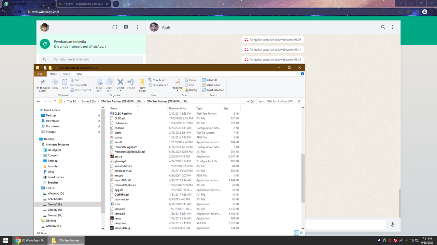Select Downloads in Quick access
The height and width of the screenshot is (245, 437).
pyautogui.click(x=53, y=121)
